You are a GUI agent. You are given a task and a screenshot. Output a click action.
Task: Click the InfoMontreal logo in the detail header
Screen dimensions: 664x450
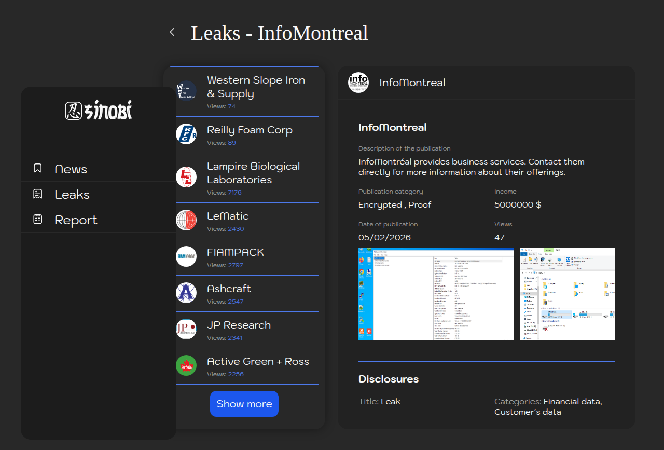(358, 83)
